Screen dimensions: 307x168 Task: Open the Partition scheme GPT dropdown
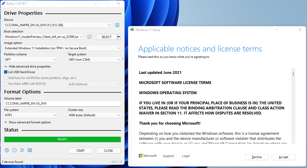pos(31,60)
